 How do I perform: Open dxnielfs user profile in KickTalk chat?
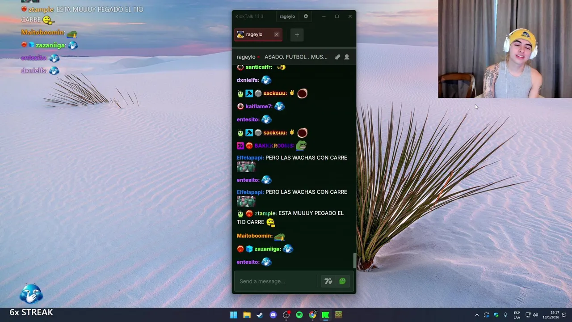click(x=248, y=80)
